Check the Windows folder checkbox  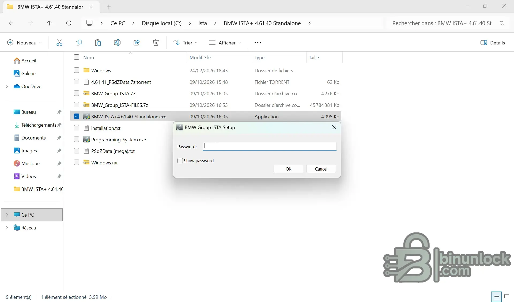77,70
